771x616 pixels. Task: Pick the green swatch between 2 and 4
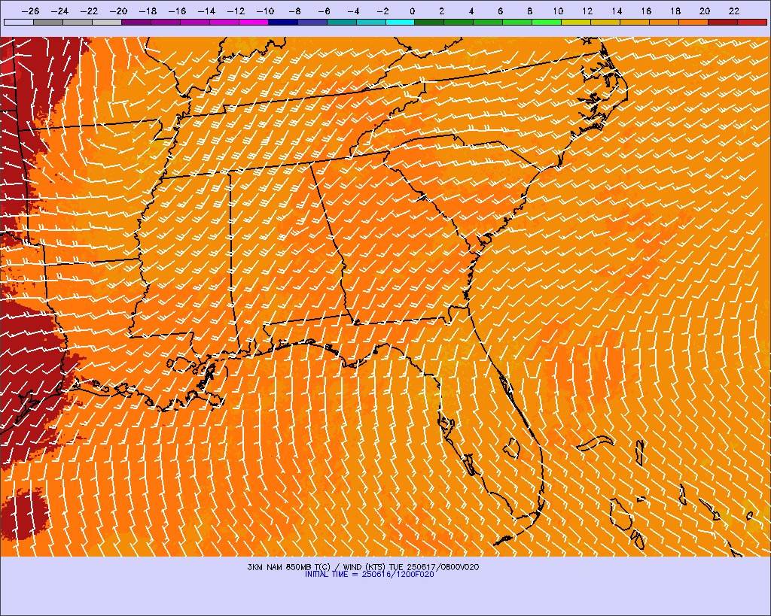459,22
